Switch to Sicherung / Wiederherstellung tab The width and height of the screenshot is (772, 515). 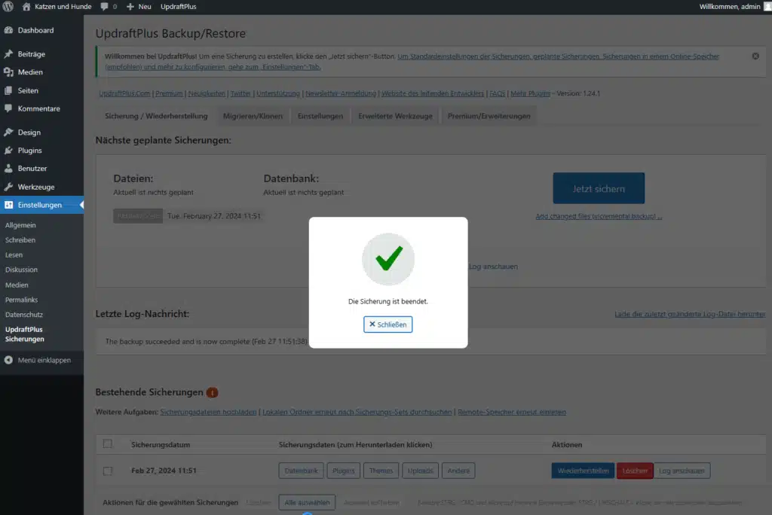156,116
